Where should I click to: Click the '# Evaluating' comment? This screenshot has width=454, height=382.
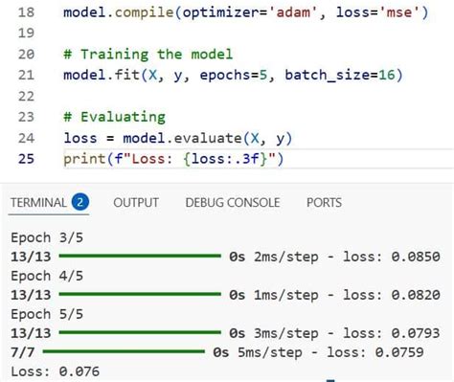coord(115,117)
